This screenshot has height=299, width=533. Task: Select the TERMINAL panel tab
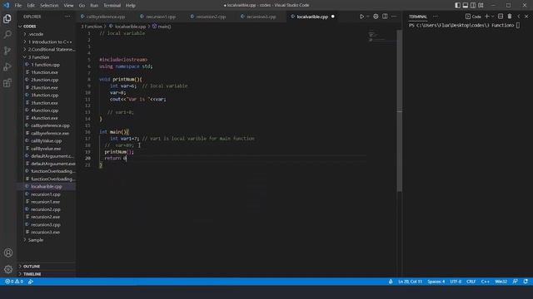click(x=418, y=17)
